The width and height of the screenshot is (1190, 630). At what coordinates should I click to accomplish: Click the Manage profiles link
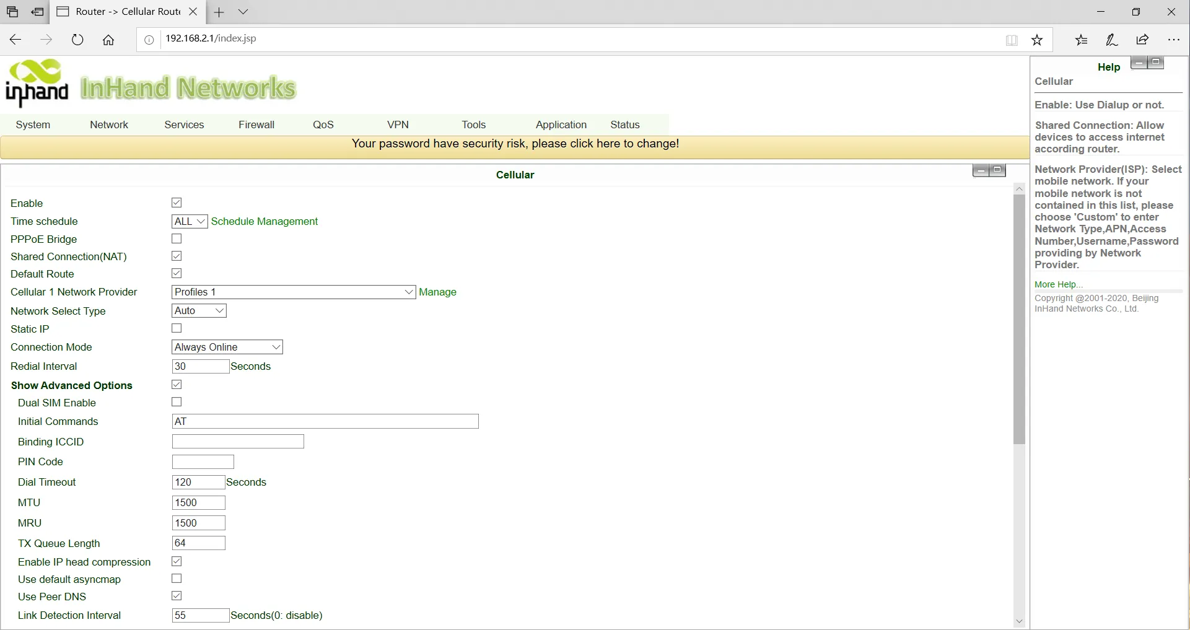coord(438,292)
